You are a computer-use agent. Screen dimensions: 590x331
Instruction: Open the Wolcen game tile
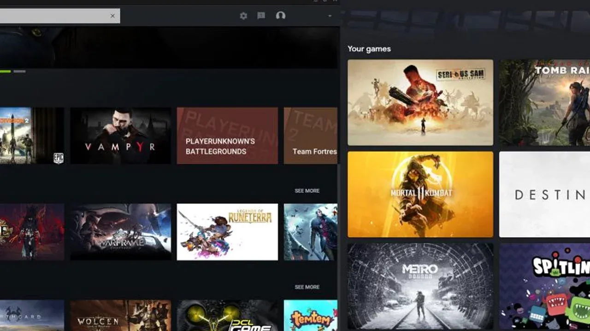click(x=120, y=315)
